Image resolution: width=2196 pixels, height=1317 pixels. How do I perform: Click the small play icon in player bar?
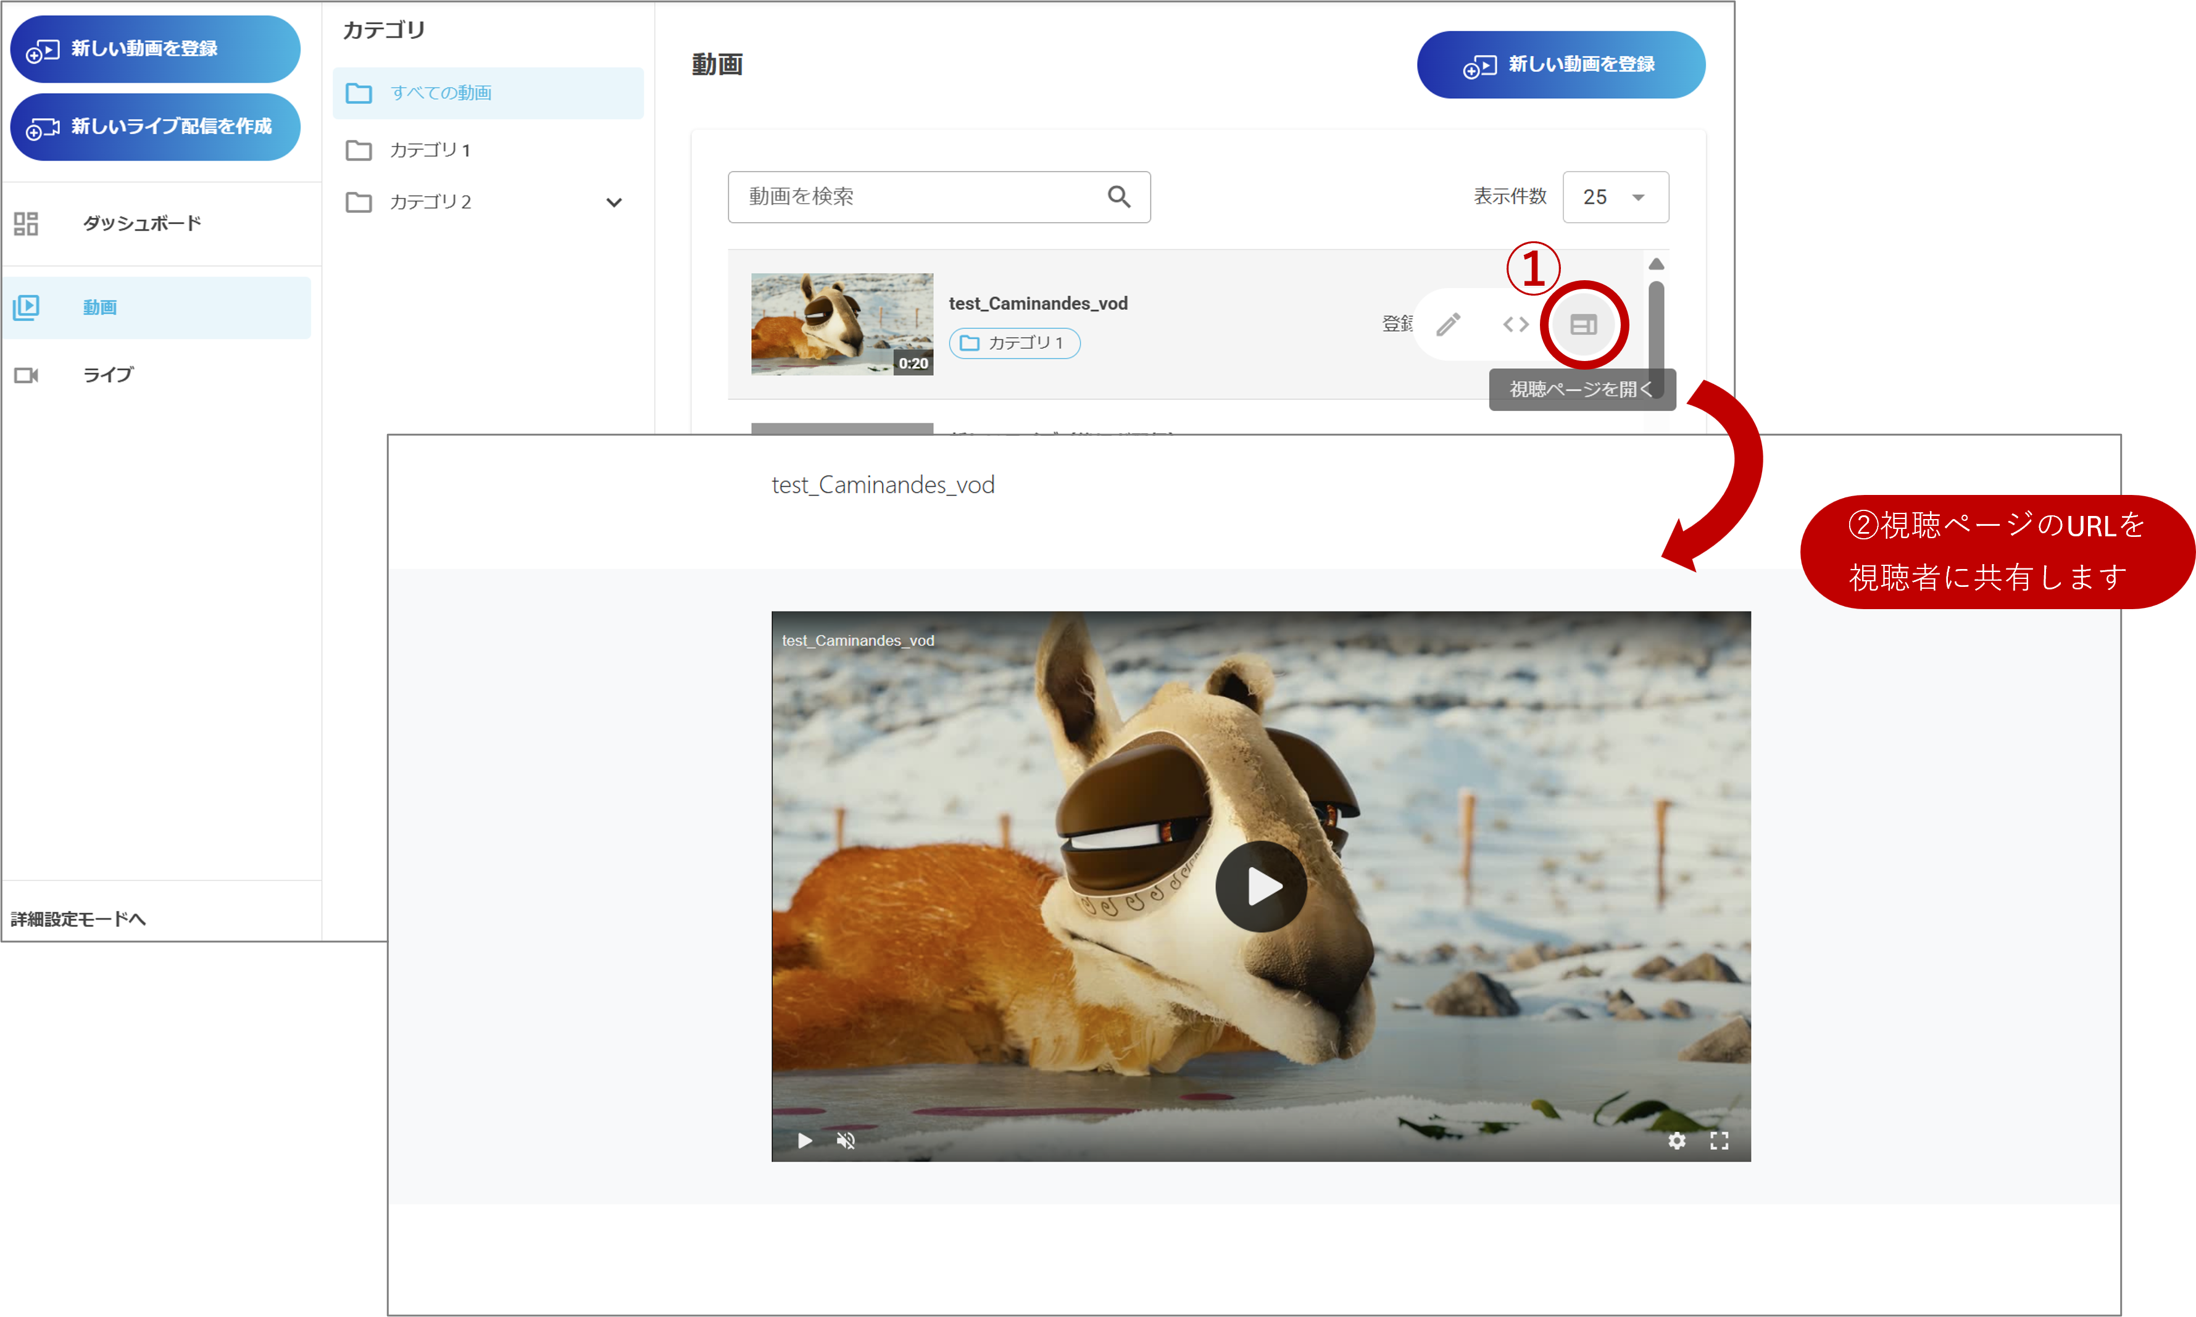804,1140
